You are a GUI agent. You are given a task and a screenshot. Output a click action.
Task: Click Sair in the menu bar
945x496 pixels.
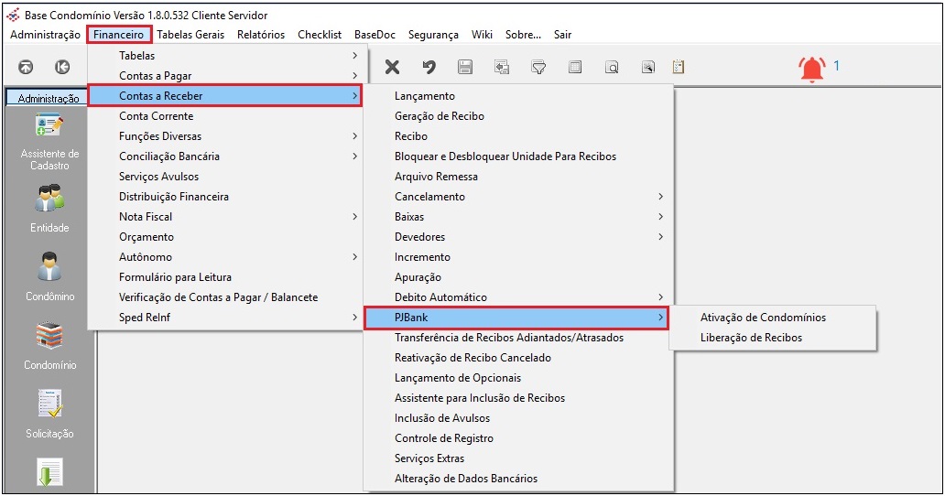[562, 35]
